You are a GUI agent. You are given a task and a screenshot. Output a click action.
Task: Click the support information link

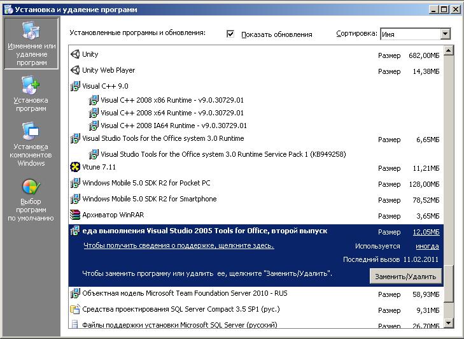coord(178,245)
